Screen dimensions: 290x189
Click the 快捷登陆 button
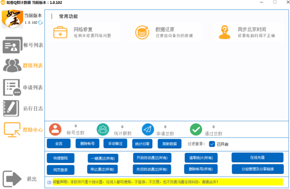pyautogui.click(x=61, y=158)
